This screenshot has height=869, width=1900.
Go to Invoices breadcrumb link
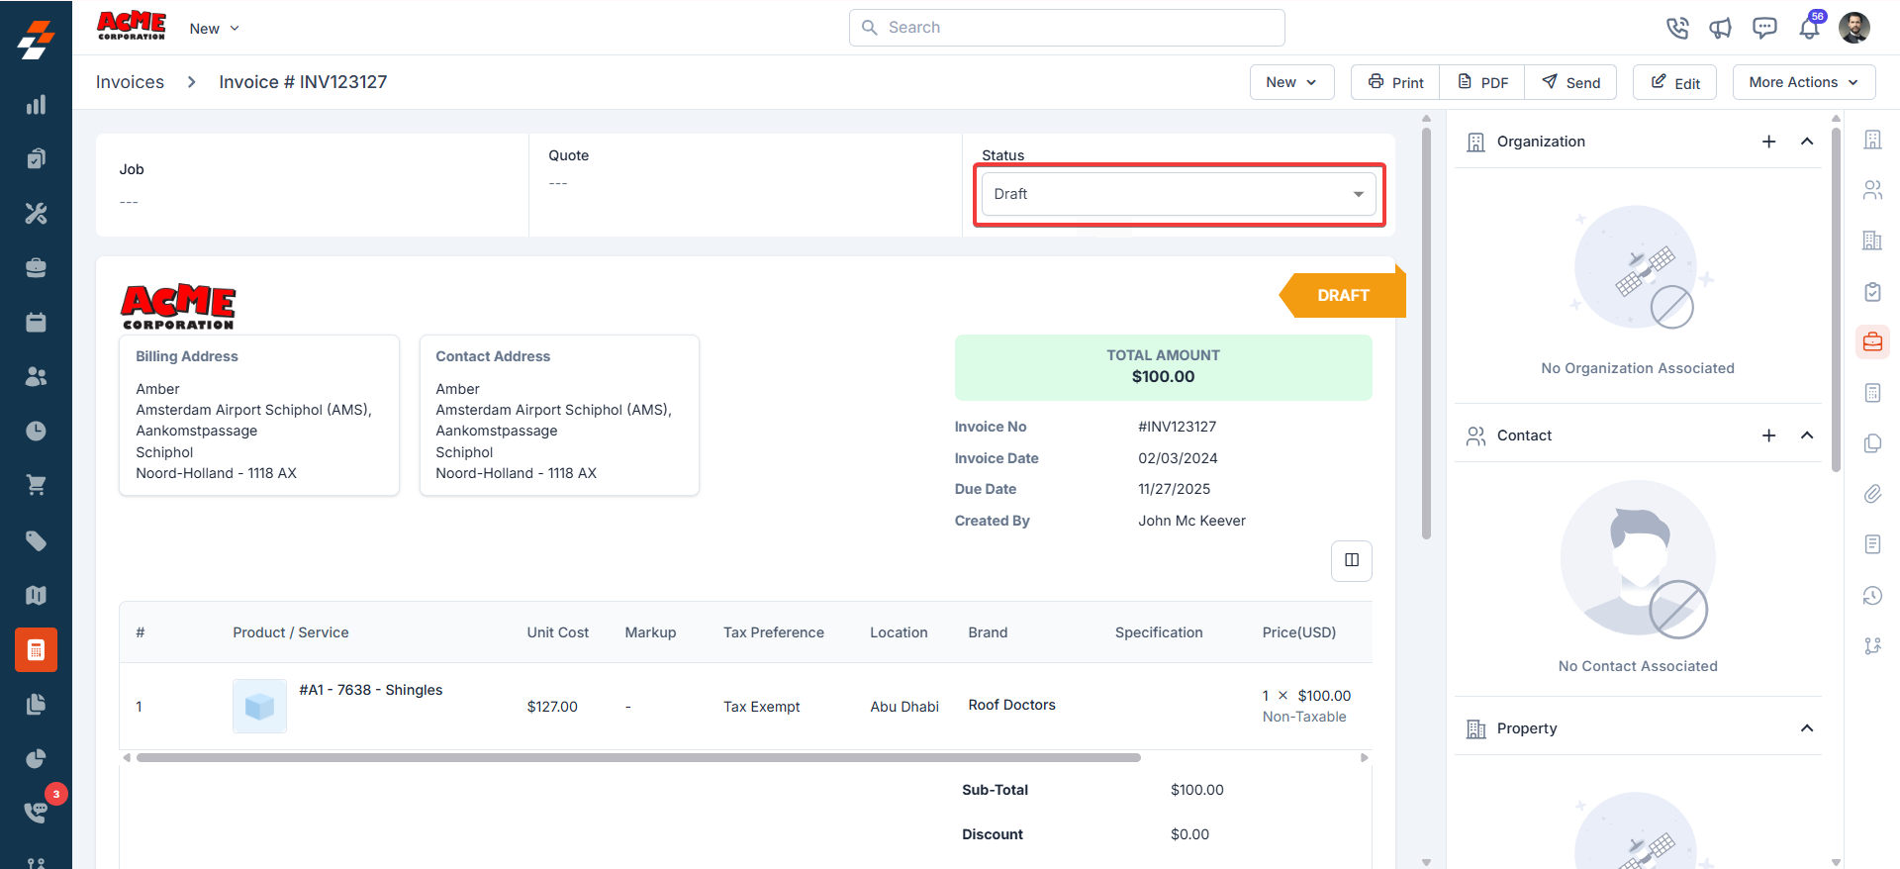coord(130,82)
